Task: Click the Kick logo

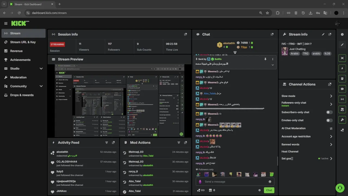Action: (20, 23)
